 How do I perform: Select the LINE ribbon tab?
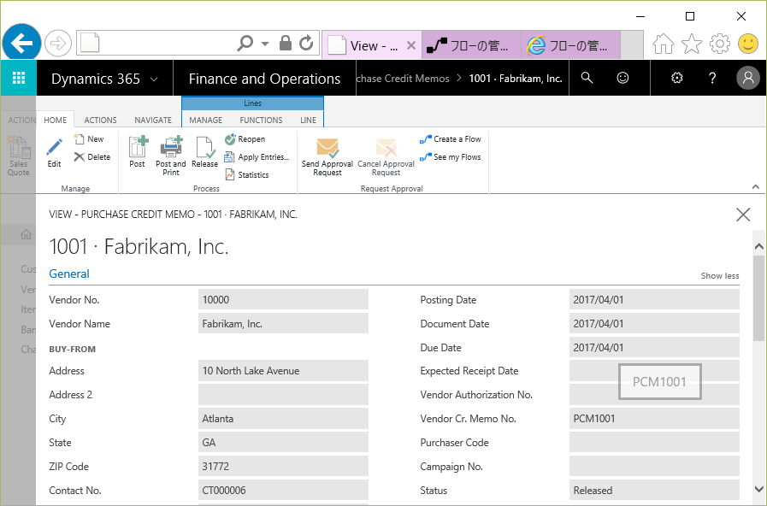[308, 120]
